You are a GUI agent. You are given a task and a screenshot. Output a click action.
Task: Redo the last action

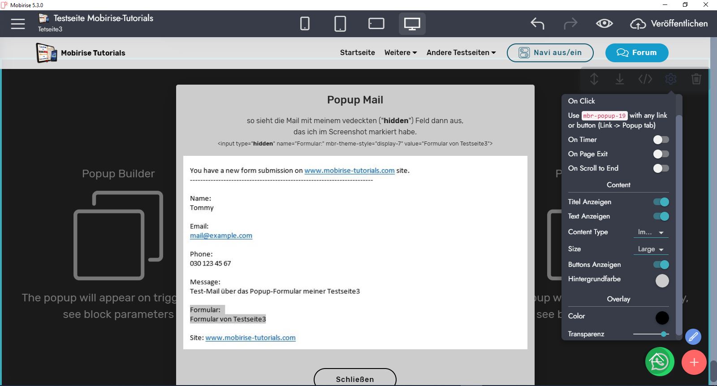(570, 23)
